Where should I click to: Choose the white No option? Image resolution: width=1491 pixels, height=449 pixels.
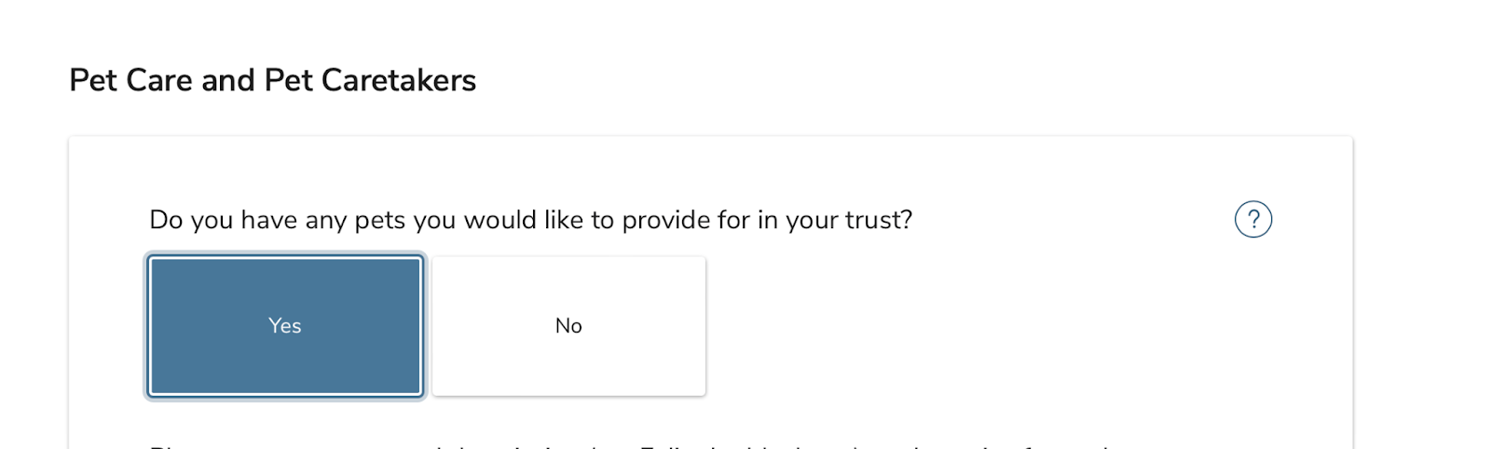click(x=568, y=326)
